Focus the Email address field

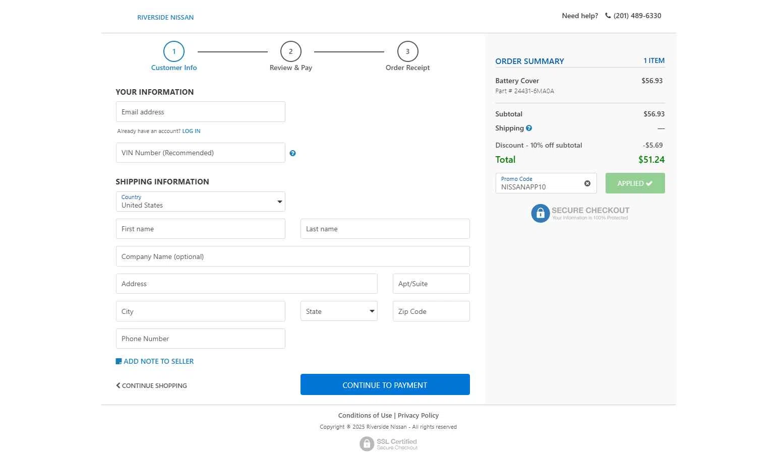(x=201, y=112)
